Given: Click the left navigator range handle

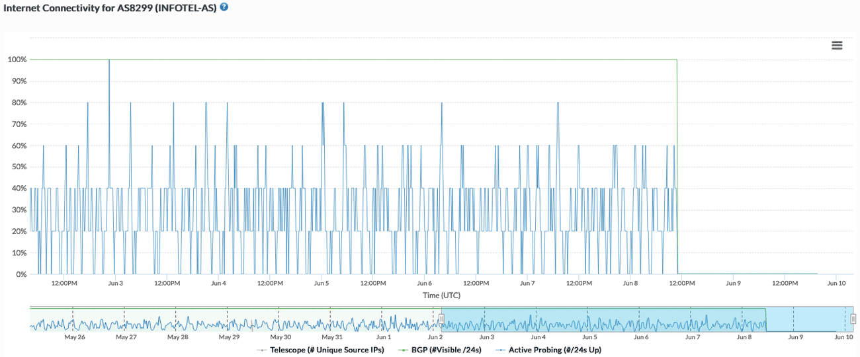Looking at the screenshot, I should pos(441,319).
